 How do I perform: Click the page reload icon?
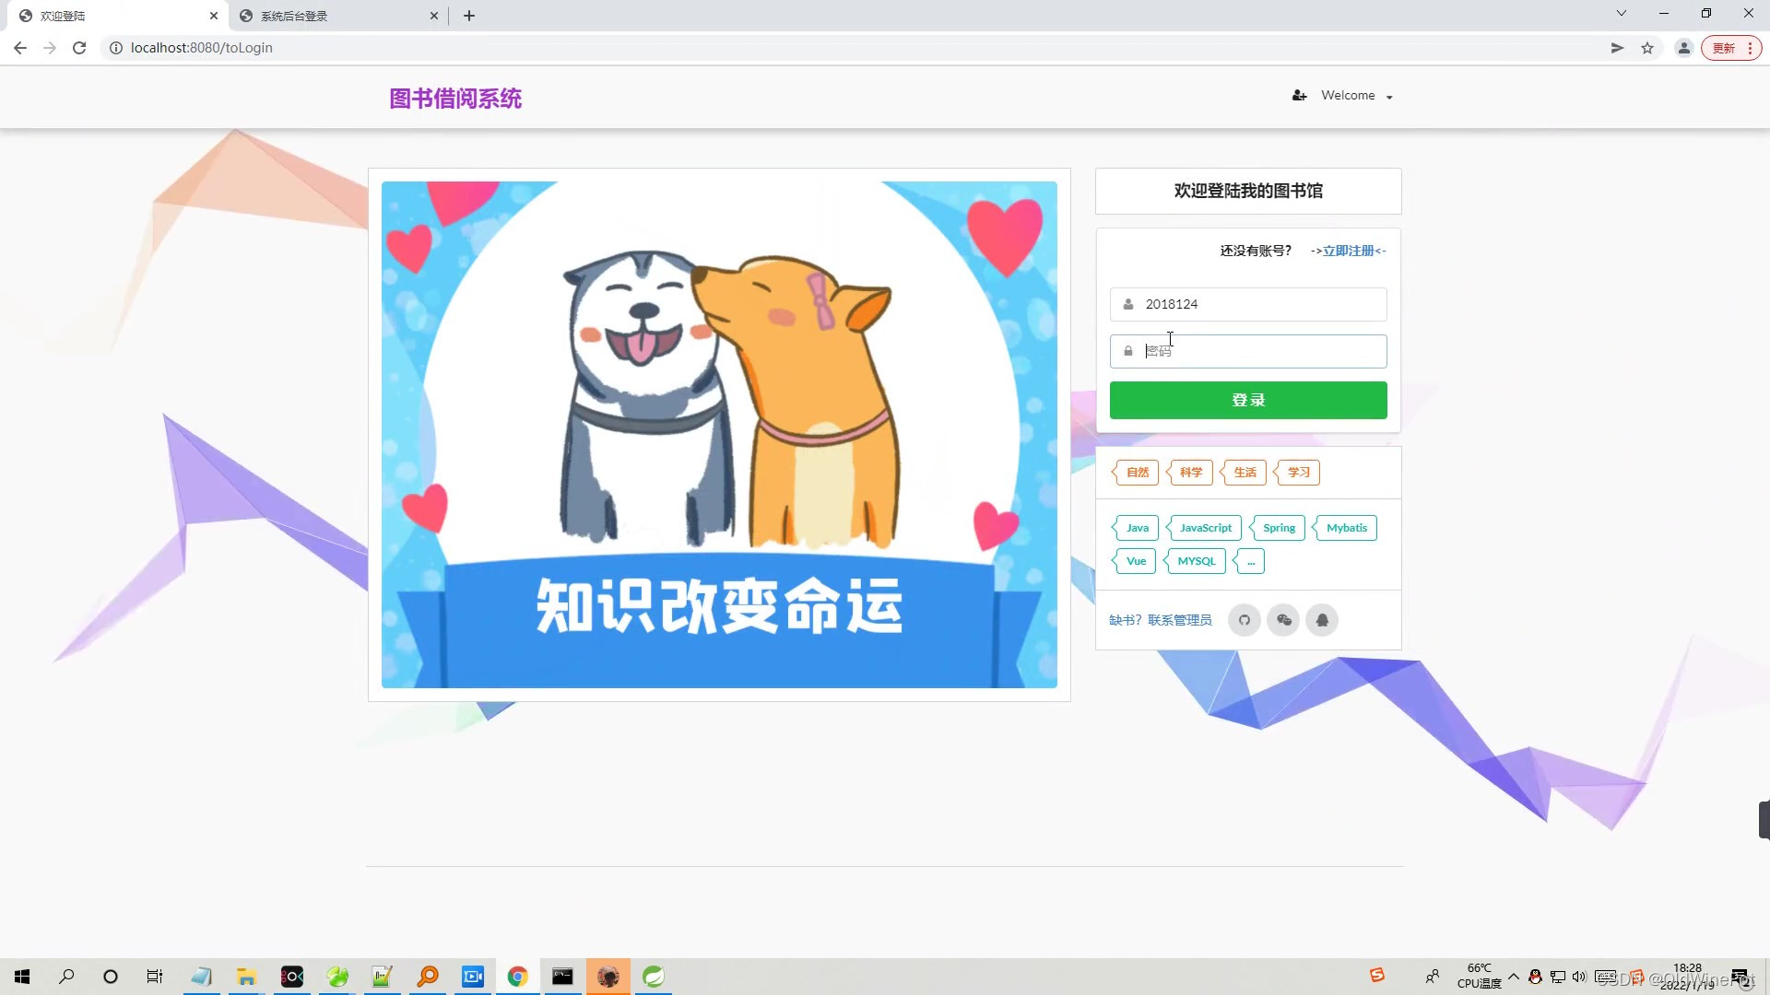click(79, 48)
